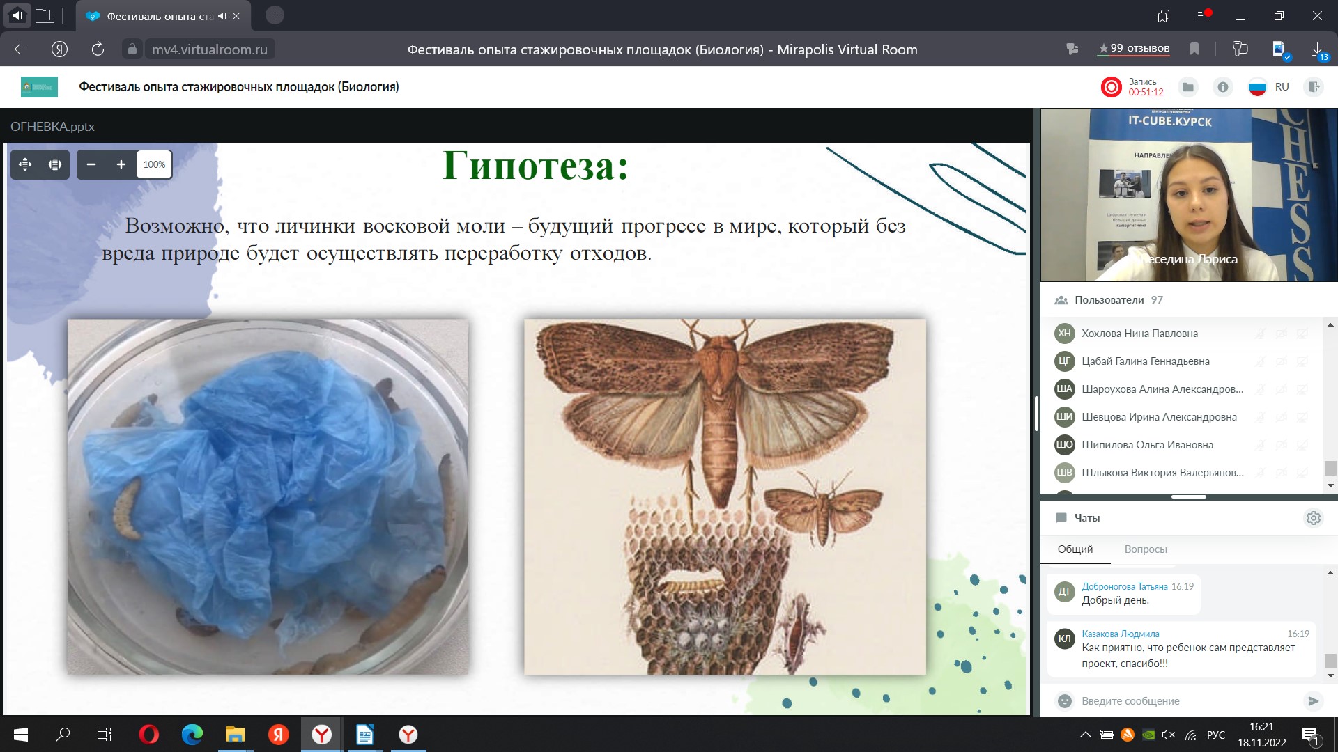Bookmark this page icon
Screen dimensions: 1338x752
[x=1194, y=49]
